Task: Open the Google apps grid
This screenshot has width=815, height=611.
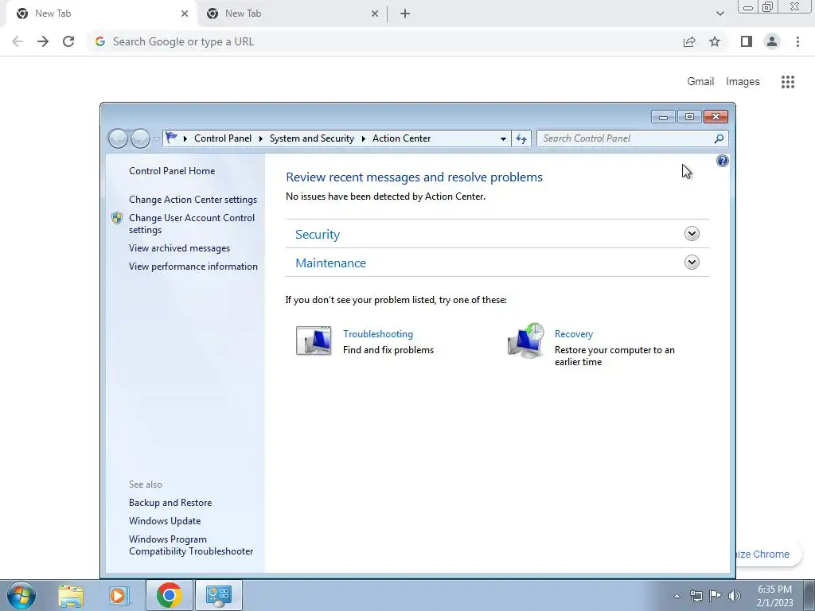Action: [788, 82]
